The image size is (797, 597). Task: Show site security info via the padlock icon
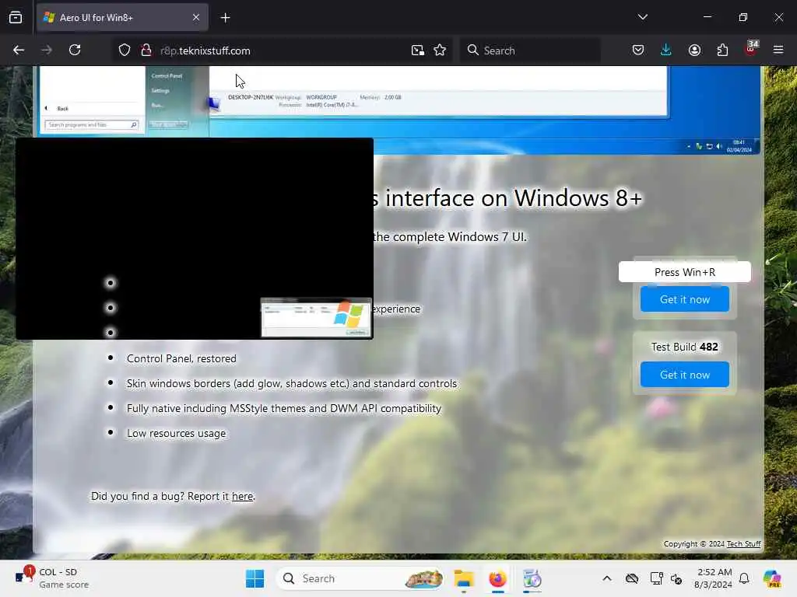pyautogui.click(x=146, y=51)
